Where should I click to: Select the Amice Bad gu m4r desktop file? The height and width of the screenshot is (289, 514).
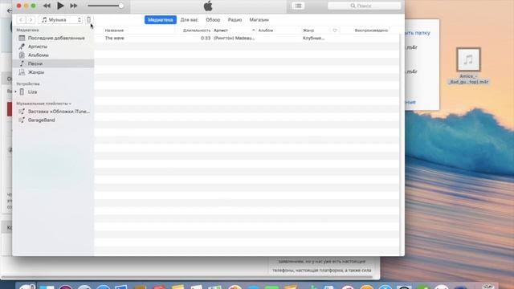click(468, 66)
